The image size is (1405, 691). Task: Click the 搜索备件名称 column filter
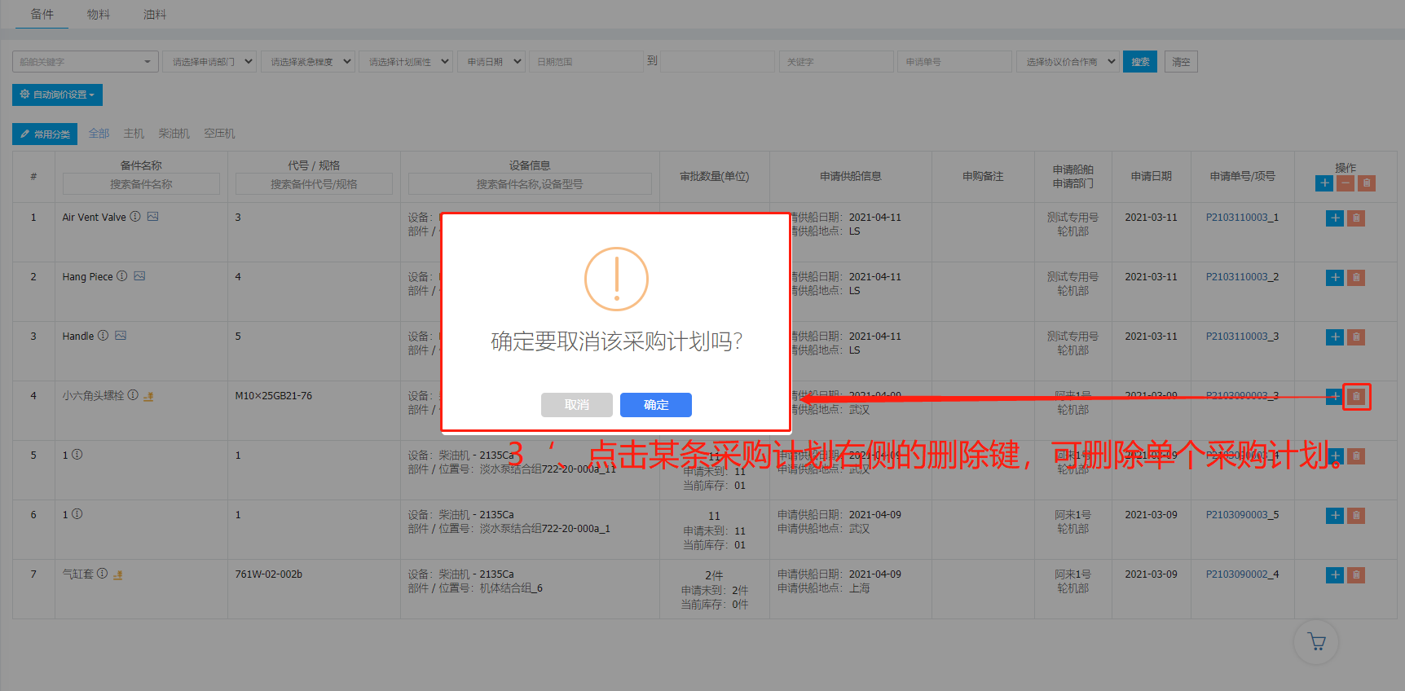click(x=141, y=184)
